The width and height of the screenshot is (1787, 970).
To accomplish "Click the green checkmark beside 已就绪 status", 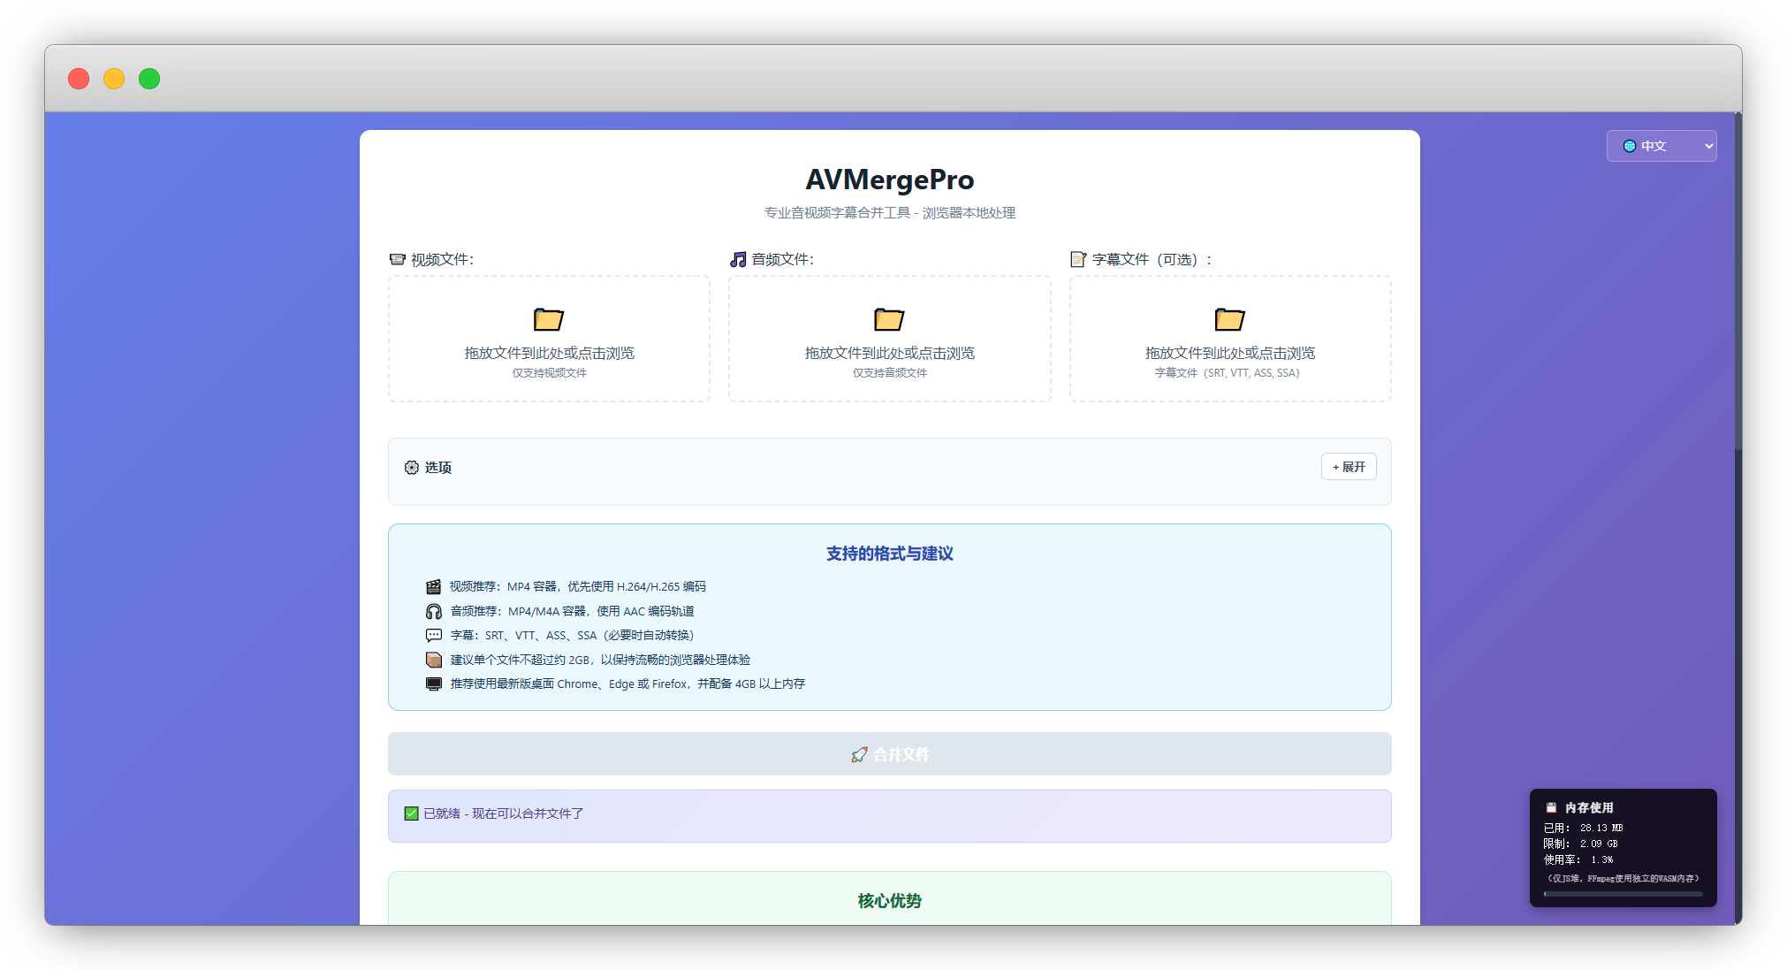I will [411, 813].
